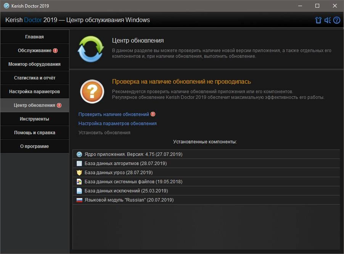Click the checkmark icon of Ядро приложения row
The width and height of the screenshot is (344, 254).
(x=79, y=154)
